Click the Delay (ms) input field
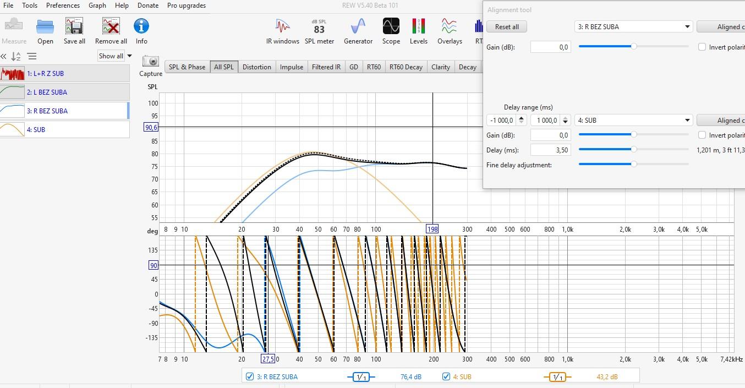Viewport: 745px width, 388px height. tap(550, 150)
